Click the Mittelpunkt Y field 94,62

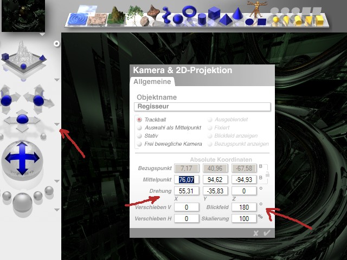click(215, 179)
